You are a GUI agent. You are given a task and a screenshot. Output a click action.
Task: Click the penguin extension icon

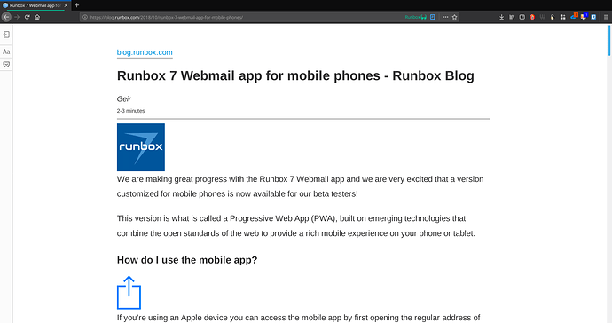tap(553, 17)
